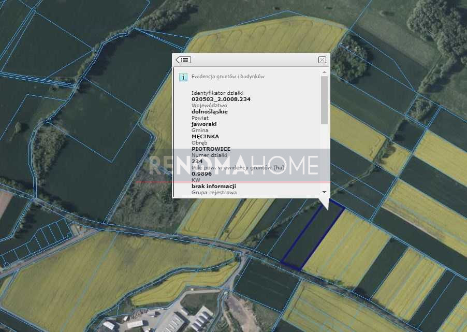Click the RENOMAHOME watermark text
Viewport: 467px width, 332px height.
point(234,165)
